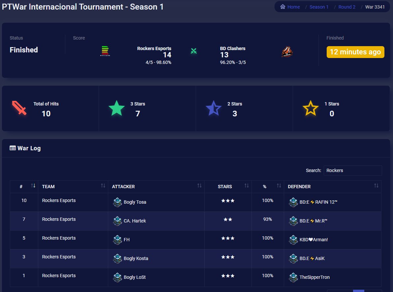Click the two stars in CA. Hartek row
The width and height of the screenshot is (393, 292).
point(228,219)
